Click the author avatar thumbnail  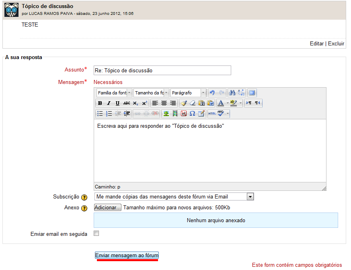[x=11, y=10]
